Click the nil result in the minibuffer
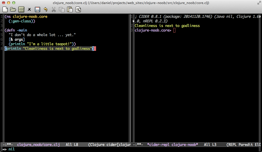262x152 pixels. point(11,149)
